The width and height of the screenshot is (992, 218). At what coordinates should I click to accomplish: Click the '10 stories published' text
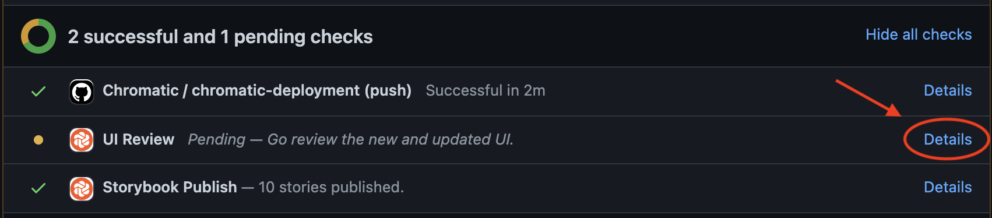pos(331,187)
